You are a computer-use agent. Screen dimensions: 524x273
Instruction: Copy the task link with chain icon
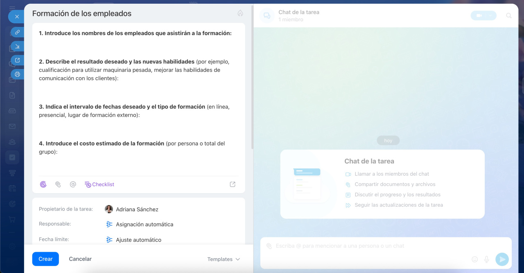[x=17, y=32]
